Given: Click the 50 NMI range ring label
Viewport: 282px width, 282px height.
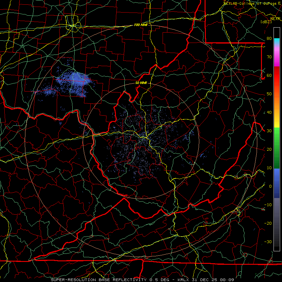Looking at the screenshot, I should coord(141,83).
